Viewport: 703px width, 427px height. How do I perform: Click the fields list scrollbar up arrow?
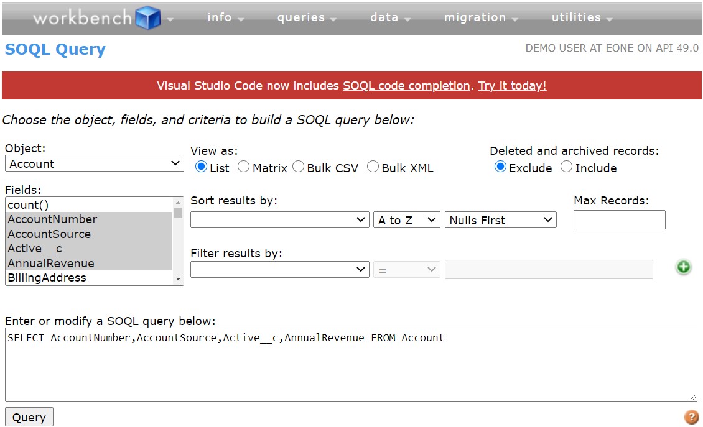pos(178,203)
